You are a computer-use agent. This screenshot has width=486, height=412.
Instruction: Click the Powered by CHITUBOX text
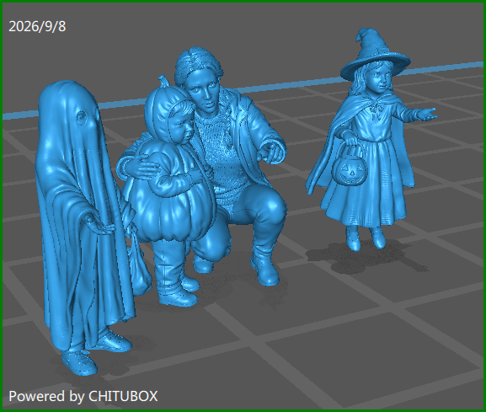[83, 397]
